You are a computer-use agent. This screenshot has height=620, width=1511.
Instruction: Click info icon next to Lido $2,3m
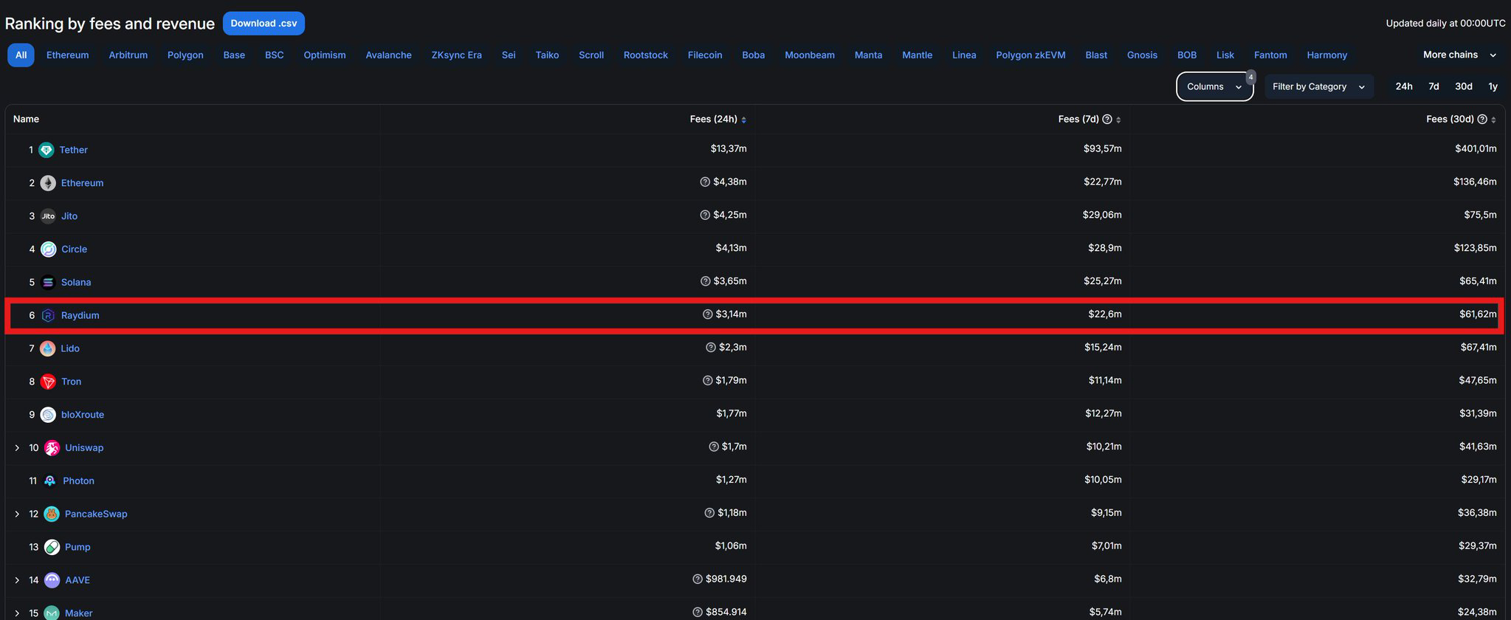(711, 347)
